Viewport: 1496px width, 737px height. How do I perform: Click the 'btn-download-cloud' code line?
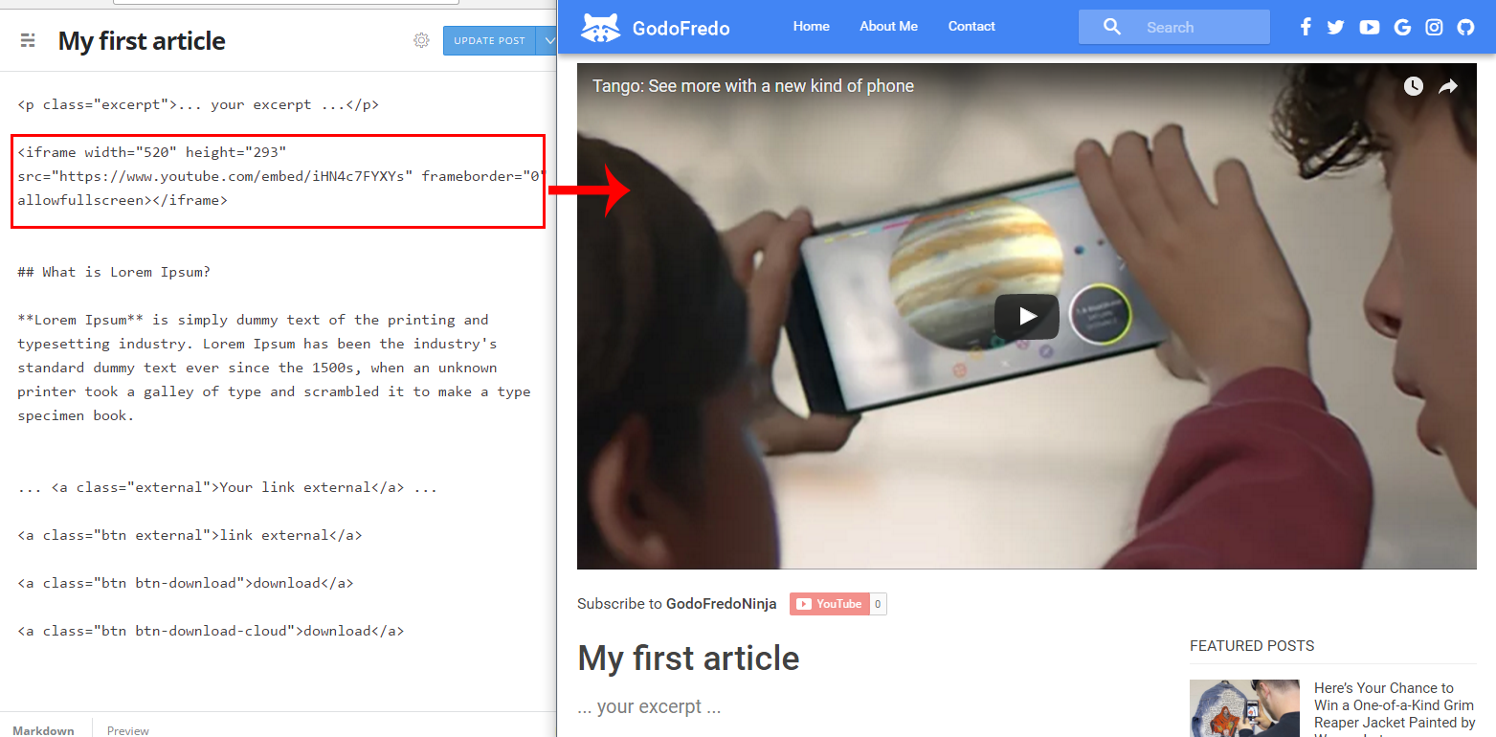pyautogui.click(x=211, y=631)
